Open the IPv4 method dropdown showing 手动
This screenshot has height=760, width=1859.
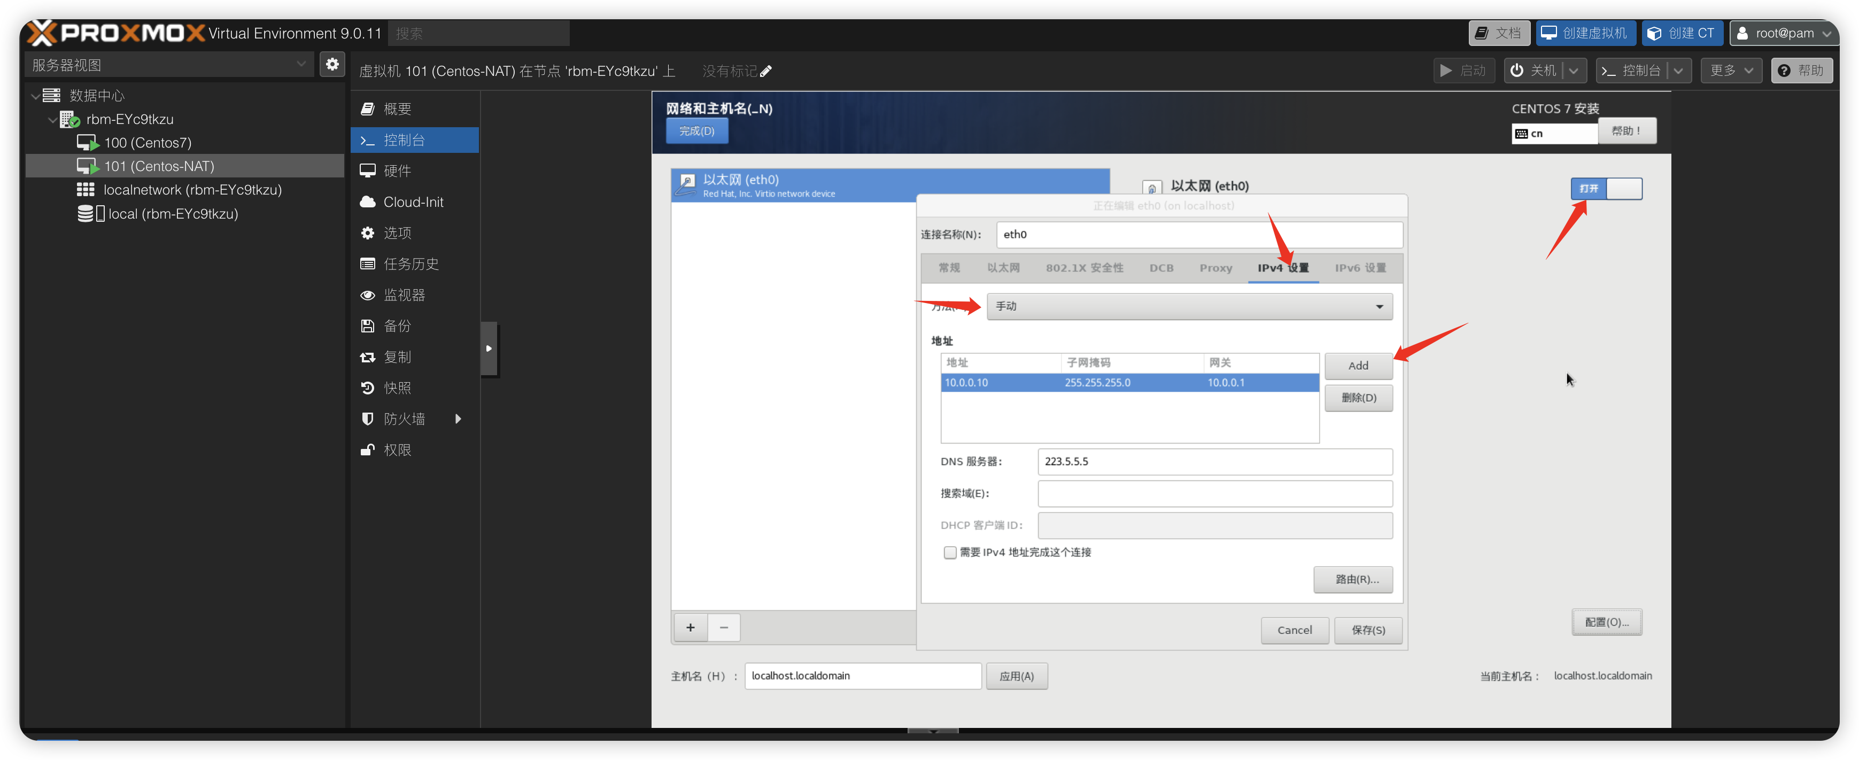1189,306
